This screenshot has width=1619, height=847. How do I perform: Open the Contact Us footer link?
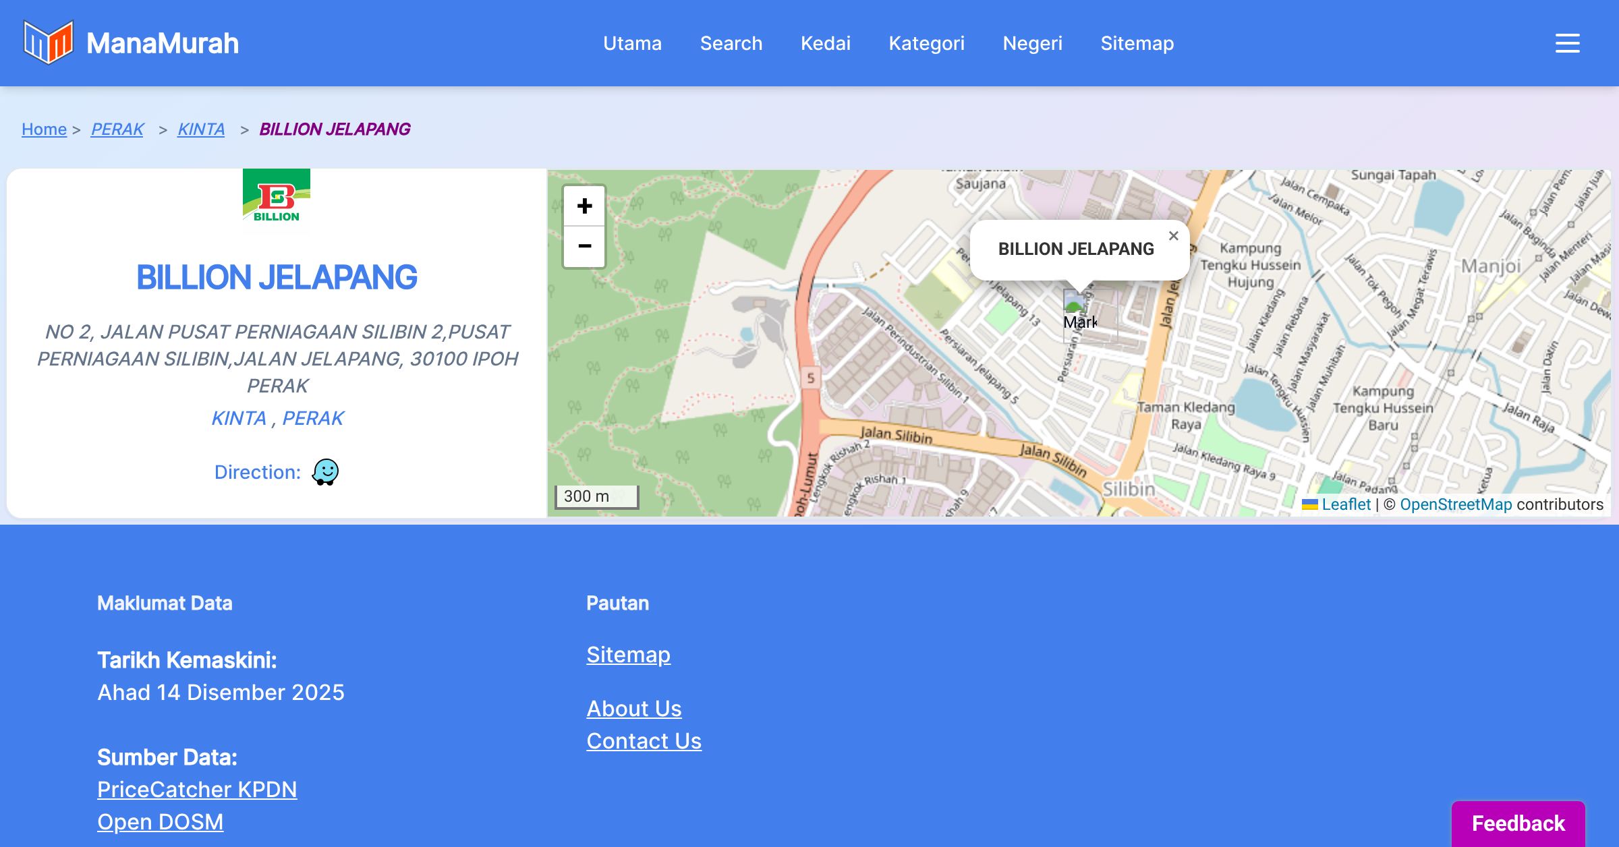644,740
